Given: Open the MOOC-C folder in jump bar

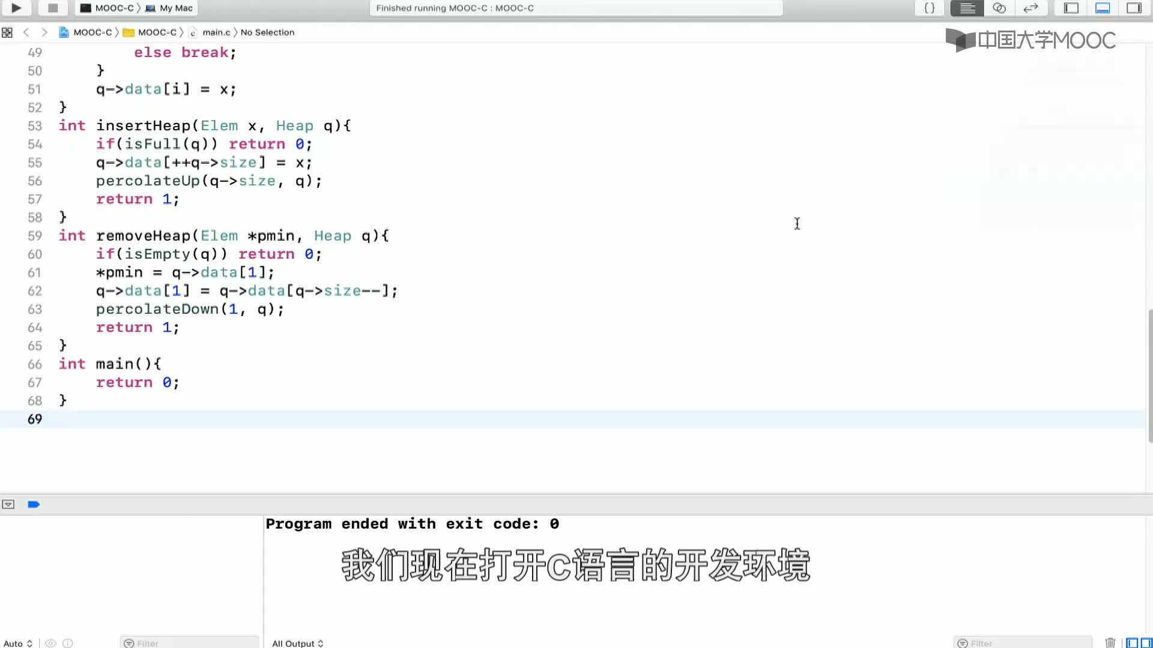Looking at the screenshot, I should 150,32.
